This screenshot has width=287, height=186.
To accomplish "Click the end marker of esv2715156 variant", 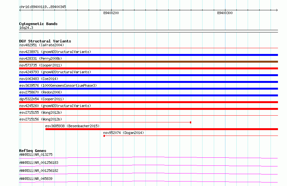I will [191, 122].
